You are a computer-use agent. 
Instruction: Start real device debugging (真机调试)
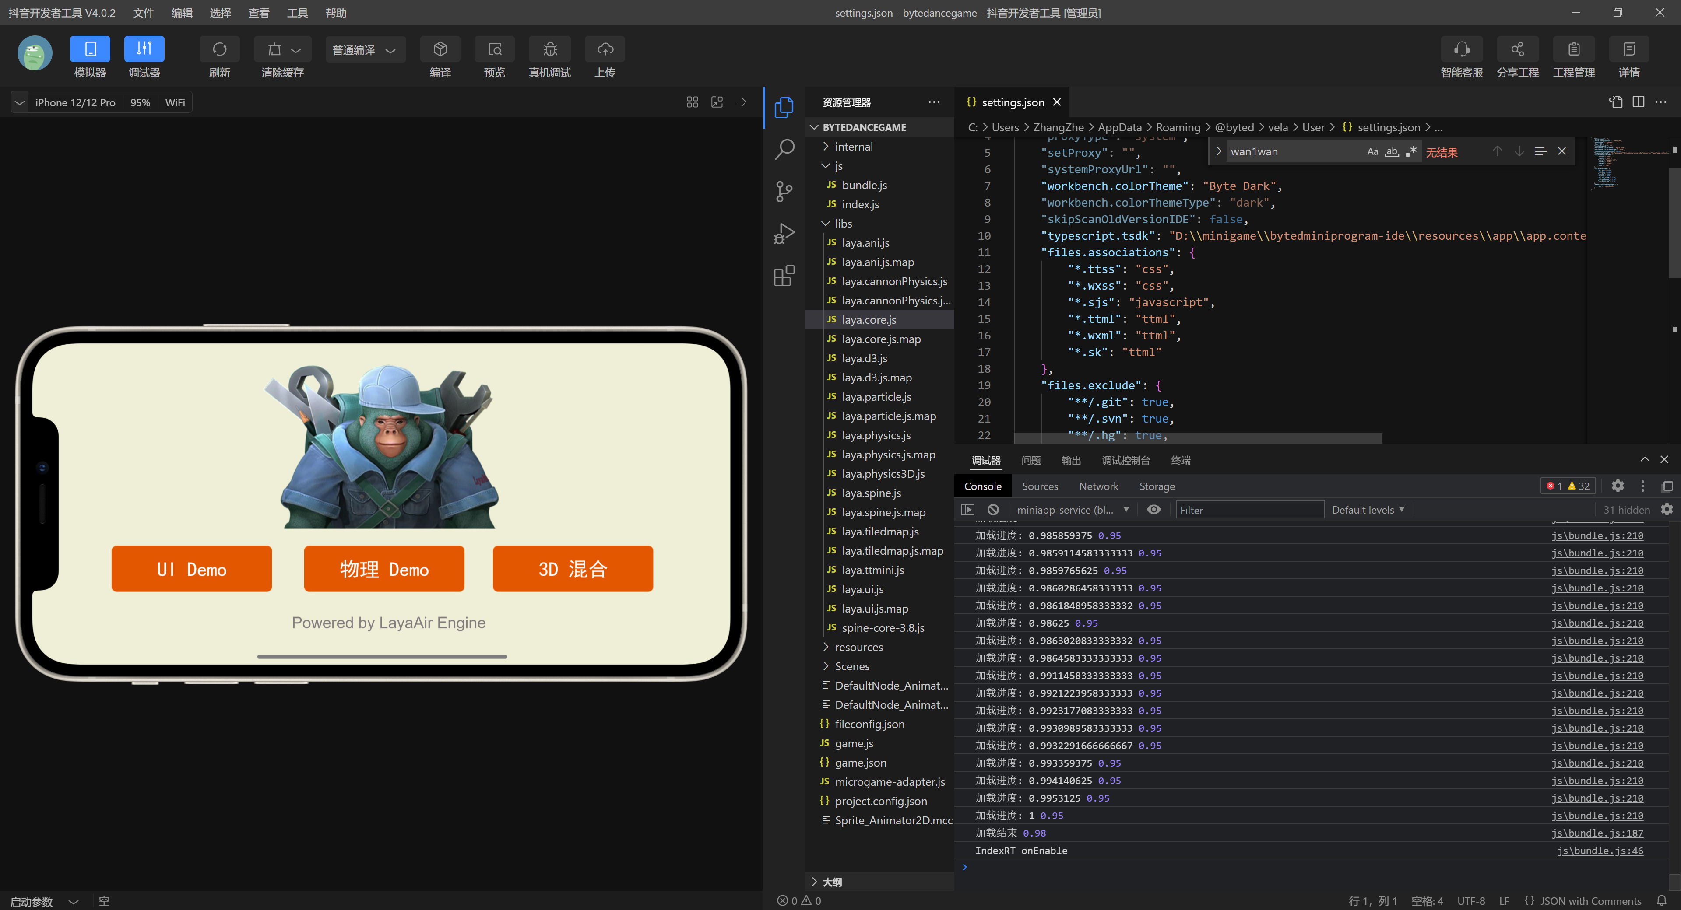549,49
